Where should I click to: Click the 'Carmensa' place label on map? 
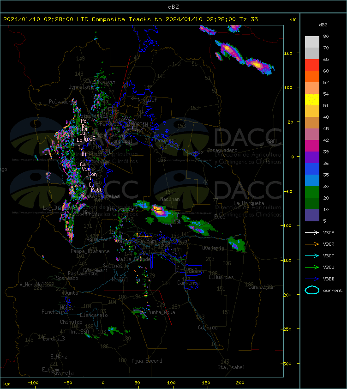tap(188, 283)
